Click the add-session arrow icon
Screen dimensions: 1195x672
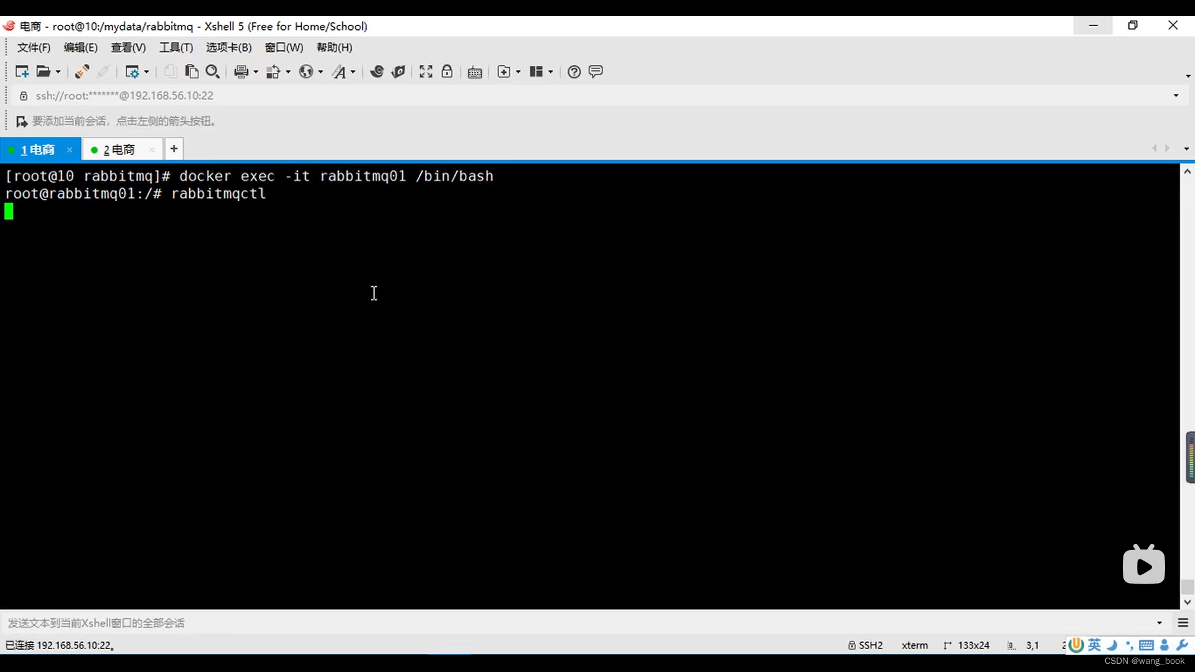click(x=22, y=121)
